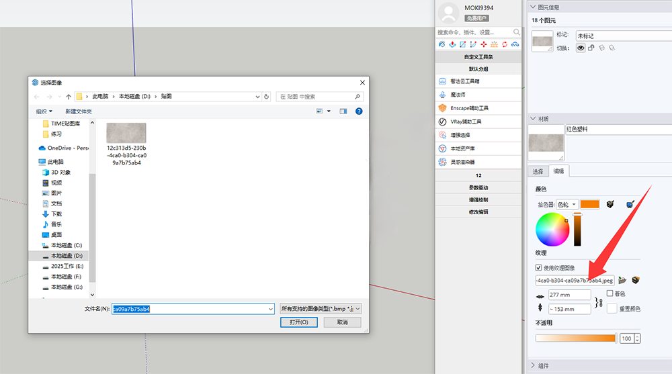Open the 拾色器 色轮 color picker dropdown
The image size is (672, 374).
click(x=567, y=204)
